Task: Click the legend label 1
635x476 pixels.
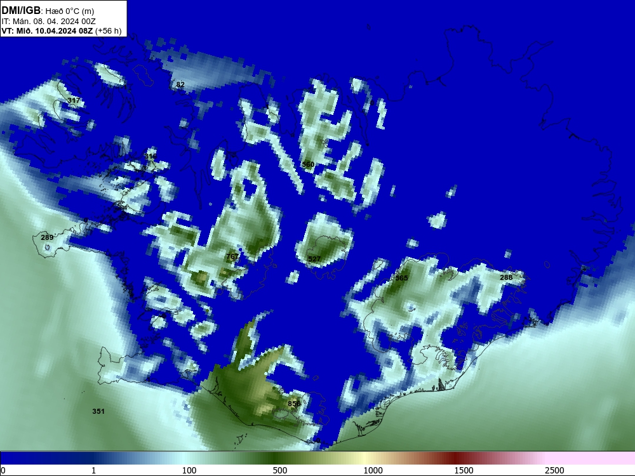Action: 93,470
